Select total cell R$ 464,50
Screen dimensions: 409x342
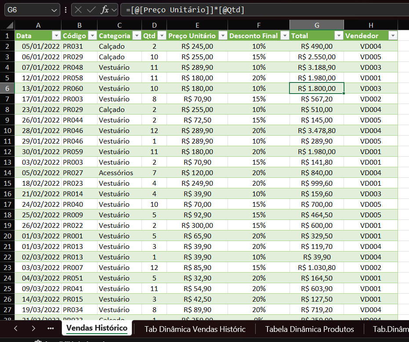[317, 215]
